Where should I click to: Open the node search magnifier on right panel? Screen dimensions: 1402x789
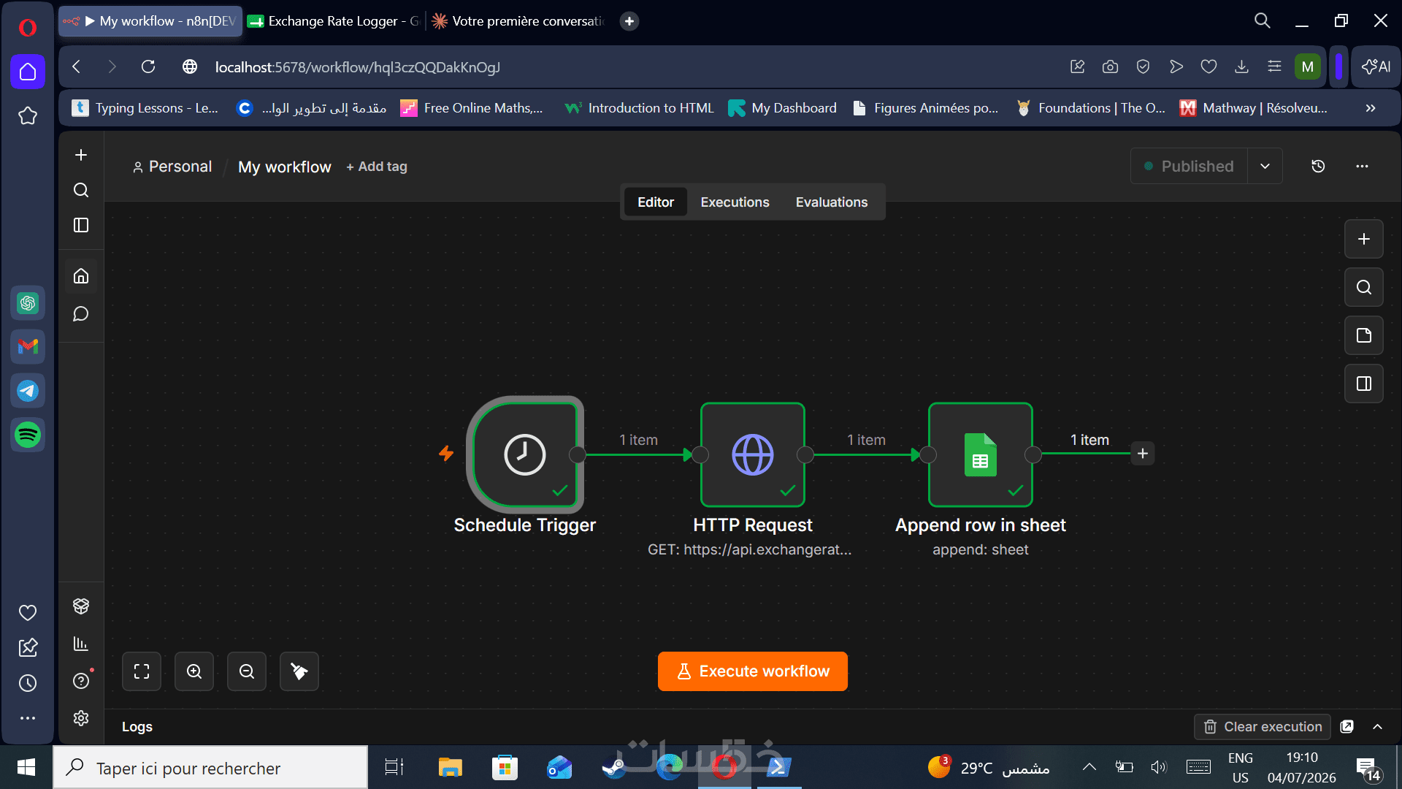(1364, 287)
